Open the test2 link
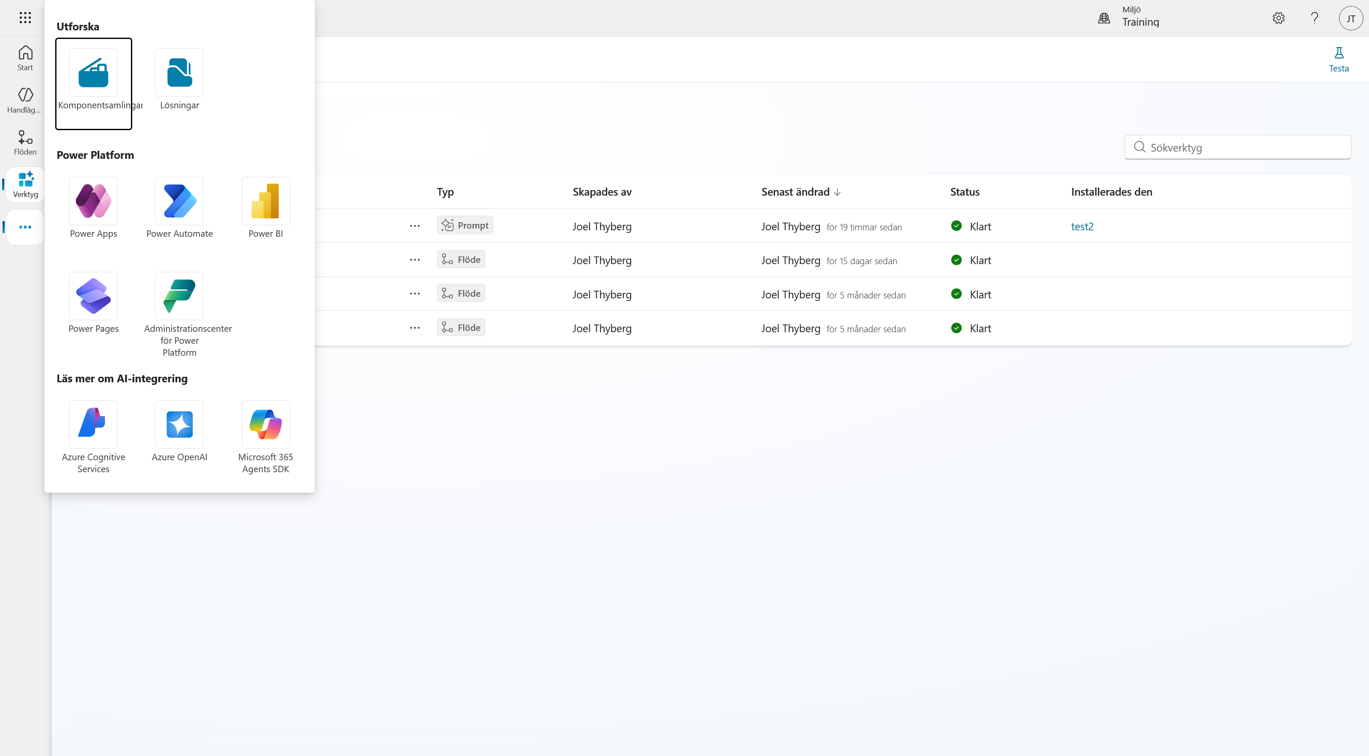 1082,226
